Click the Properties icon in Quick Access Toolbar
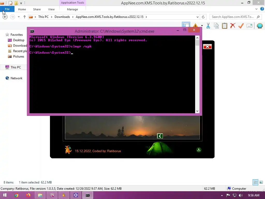265x199 pixels. pos(10,3)
